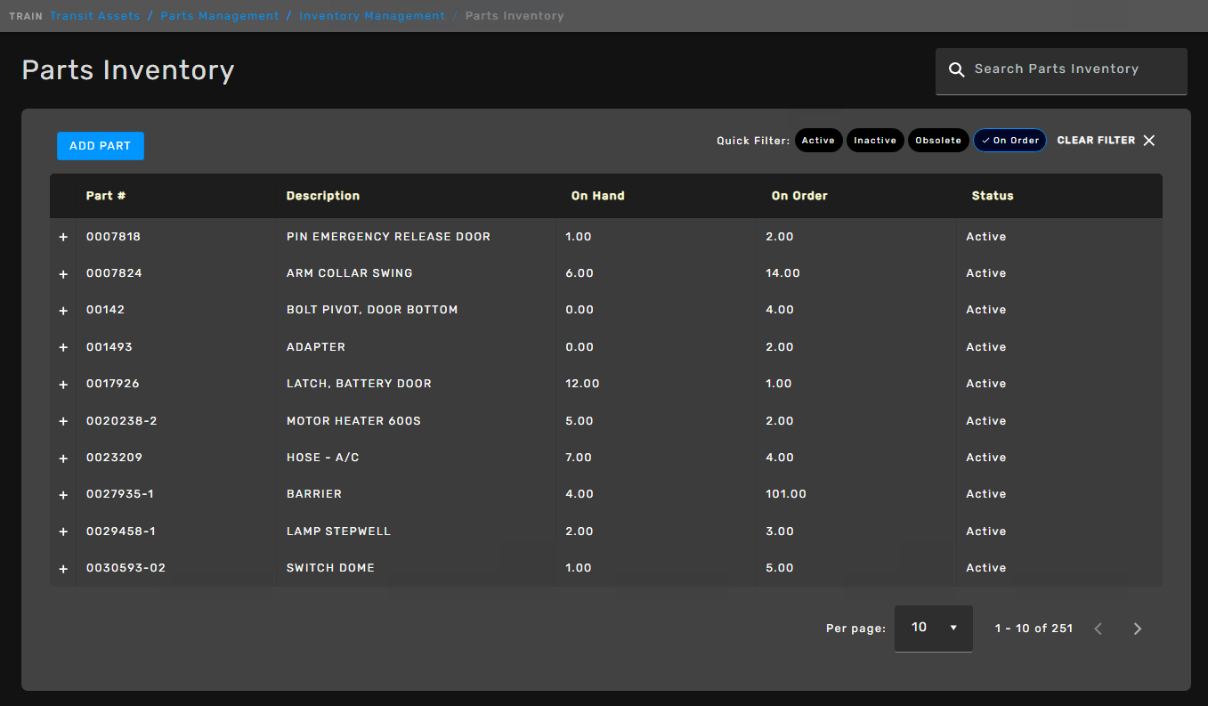Toggle the Active quick filter
Viewport: 1208px width, 706px height.
point(818,141)
